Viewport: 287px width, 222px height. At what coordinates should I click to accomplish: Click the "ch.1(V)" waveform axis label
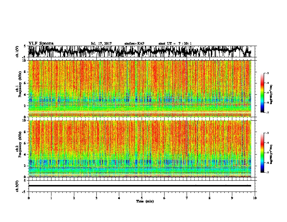pyautogui.click(x=17, y=52)
